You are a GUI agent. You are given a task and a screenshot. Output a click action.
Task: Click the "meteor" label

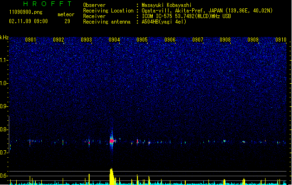point(66,14)
